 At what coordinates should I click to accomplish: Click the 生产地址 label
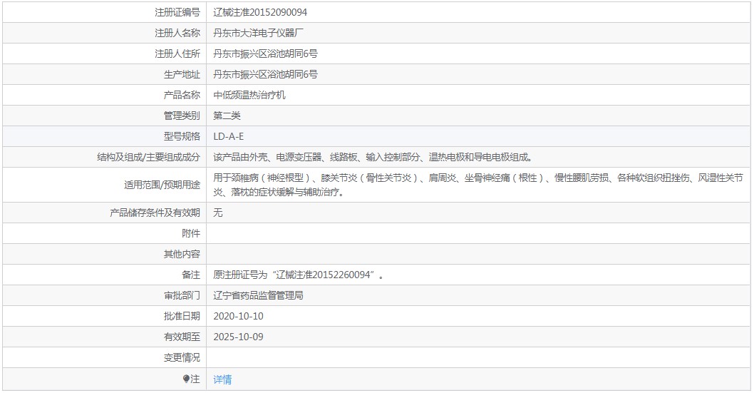coord(182,75)
